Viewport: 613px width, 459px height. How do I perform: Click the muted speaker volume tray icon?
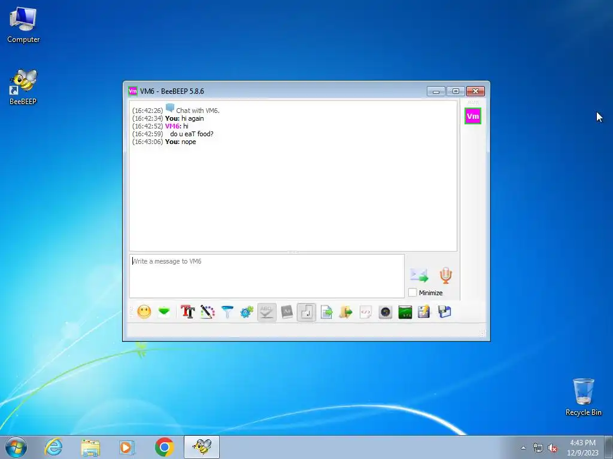[x=553, y=448]
